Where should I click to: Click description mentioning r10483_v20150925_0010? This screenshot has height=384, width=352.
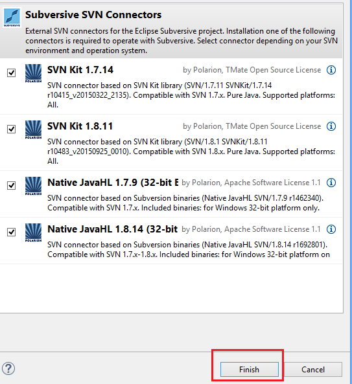pyautogui.click(x=191, y=152)
